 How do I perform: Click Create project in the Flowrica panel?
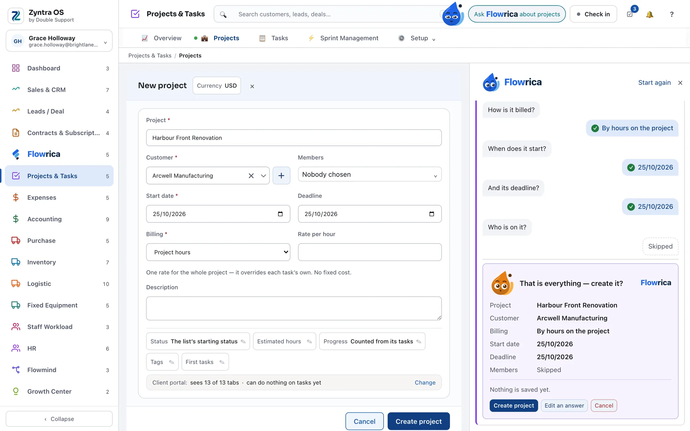(x=514, y=406)
